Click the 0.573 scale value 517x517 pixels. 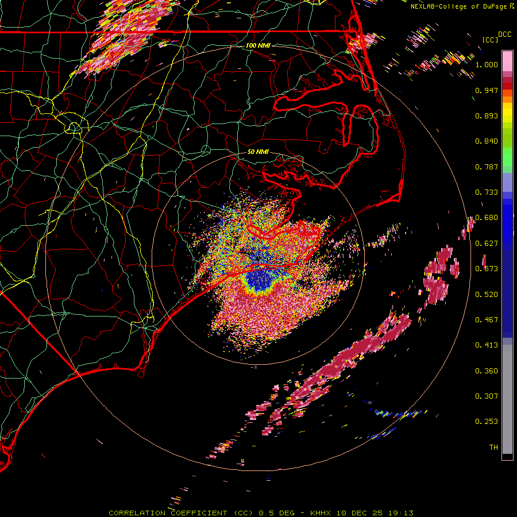[487, 269]
